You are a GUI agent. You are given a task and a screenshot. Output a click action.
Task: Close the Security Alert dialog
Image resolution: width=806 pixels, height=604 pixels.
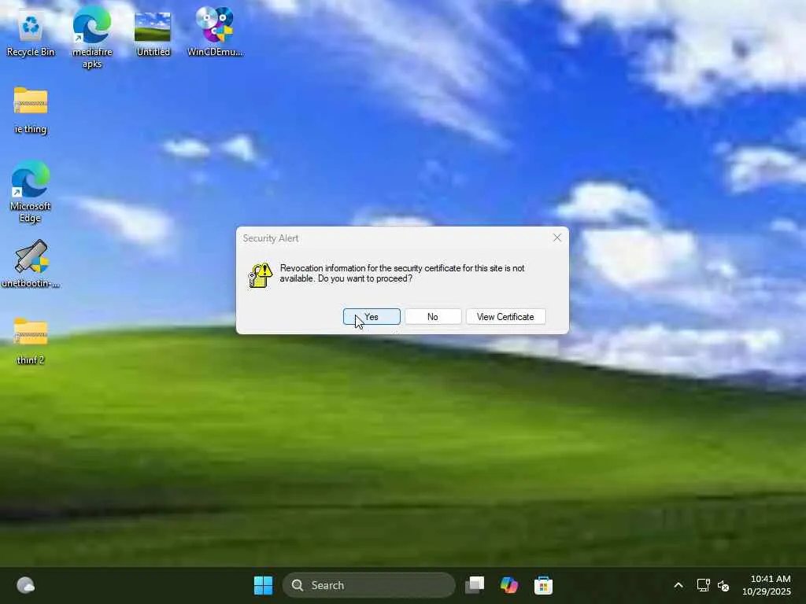click(x=557, y=238)
